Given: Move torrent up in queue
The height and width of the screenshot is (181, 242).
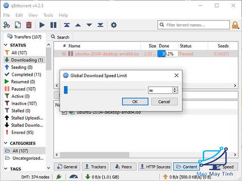Looking at the screenshot, I should coord(78,25).
